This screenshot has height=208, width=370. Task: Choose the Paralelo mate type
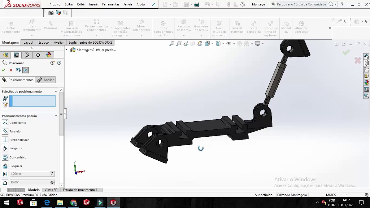coord(5,131)
